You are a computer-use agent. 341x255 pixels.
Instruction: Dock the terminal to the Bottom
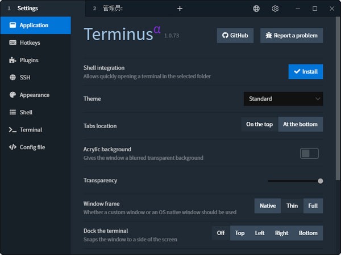(x=308, y=233)
